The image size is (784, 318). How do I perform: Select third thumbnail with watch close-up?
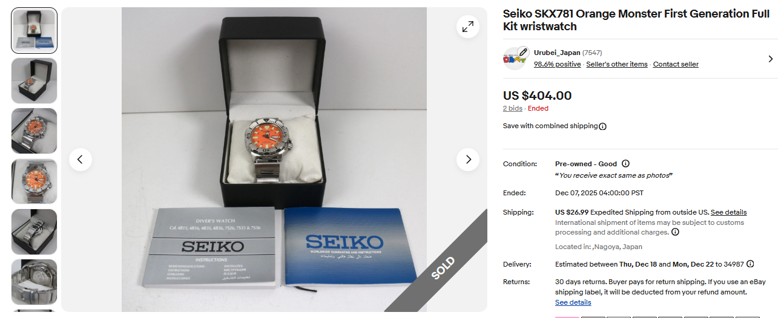35,131
